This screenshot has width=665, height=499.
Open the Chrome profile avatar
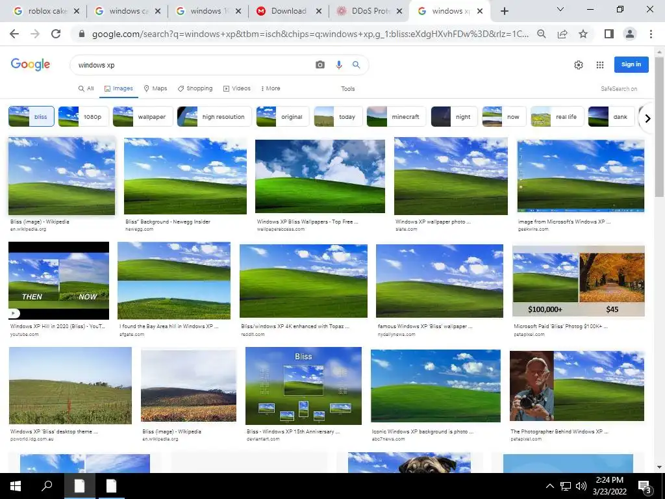pyautogui.click(x=630, y=34)
